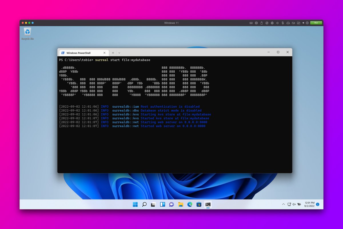This screenshot has height=229, width=343.
Task: Click the Terminal icon in the taskbar
Action: pyautogui.click(x=208, y=204)
